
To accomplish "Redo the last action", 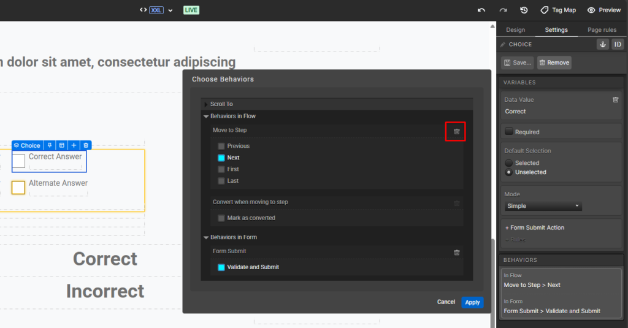I will (503, 10).
